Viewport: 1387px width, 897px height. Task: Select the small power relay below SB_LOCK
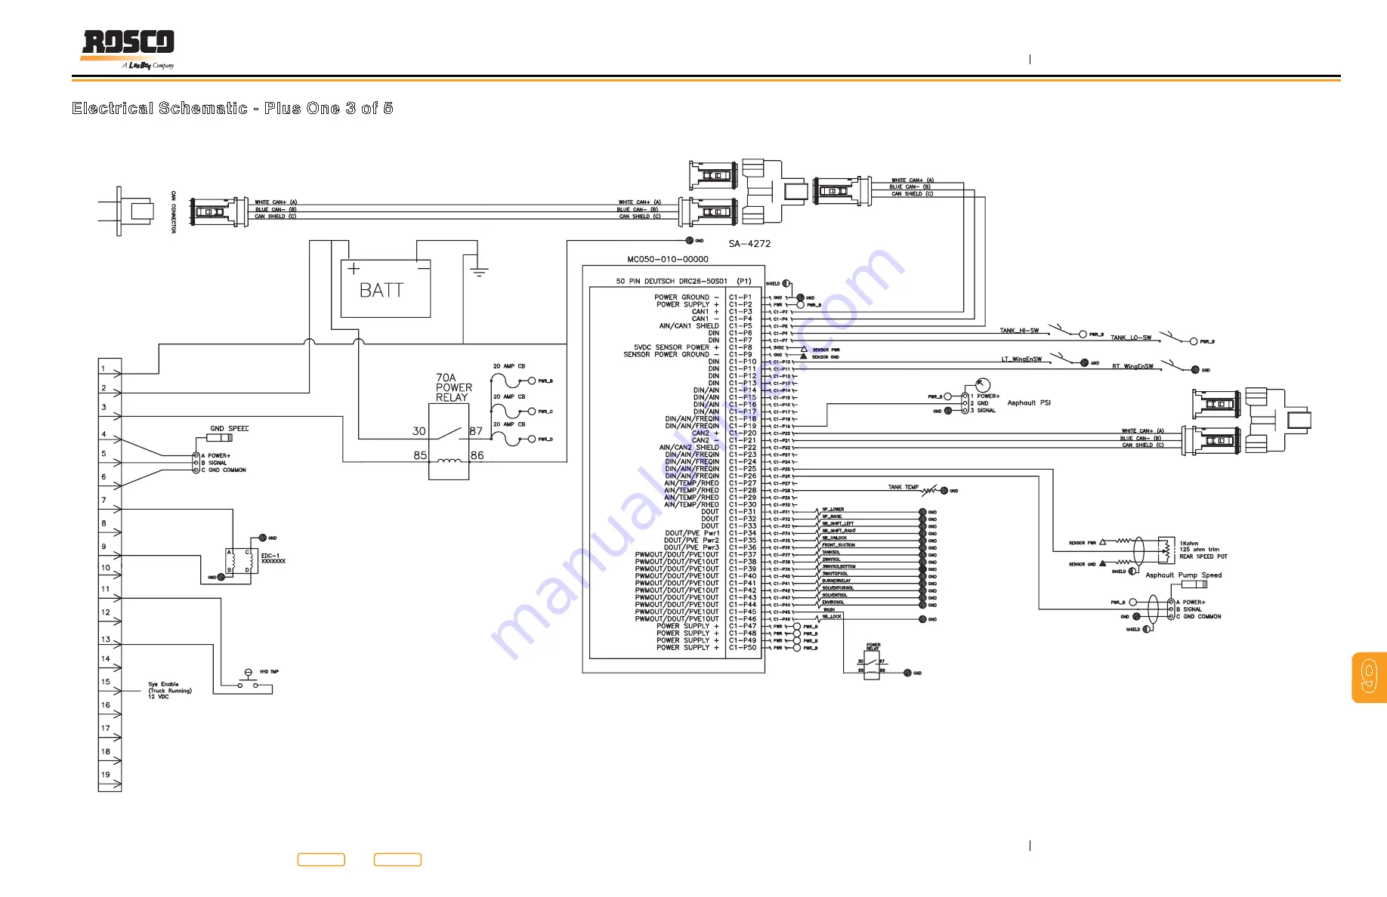coord(873,666)
